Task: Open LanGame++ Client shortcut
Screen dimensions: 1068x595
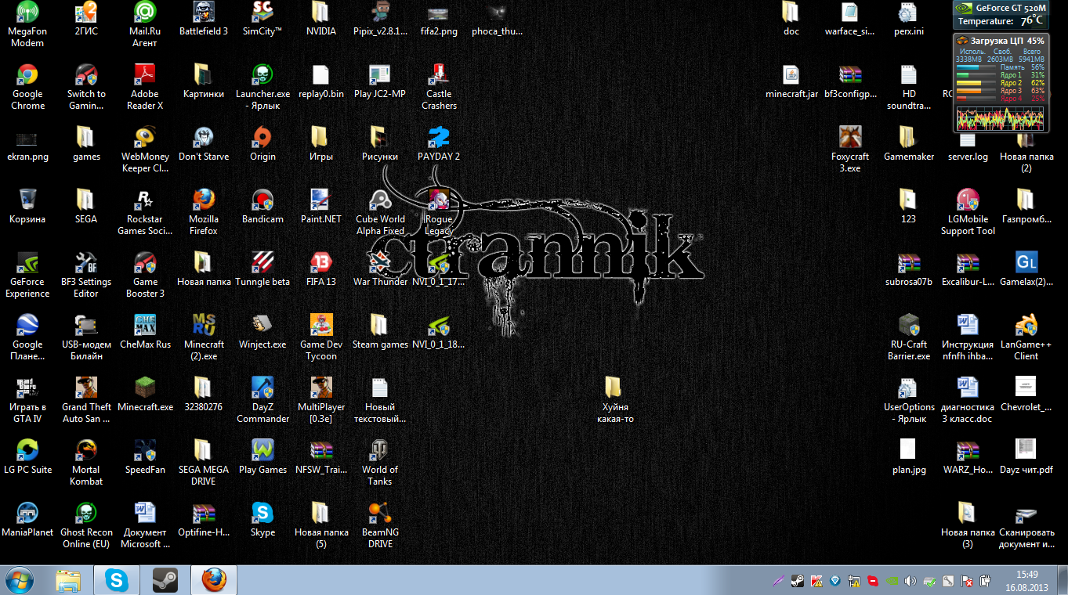Action: click(1026, 337)
